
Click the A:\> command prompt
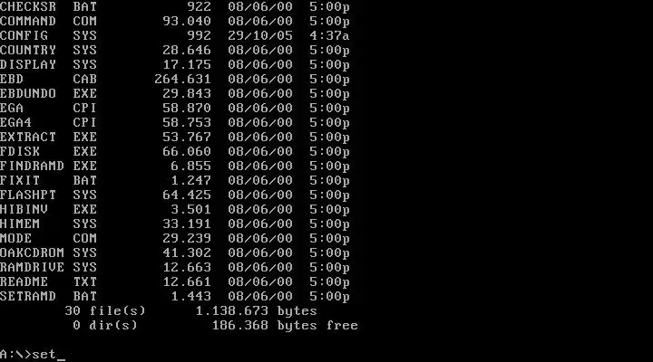point(15,354)
